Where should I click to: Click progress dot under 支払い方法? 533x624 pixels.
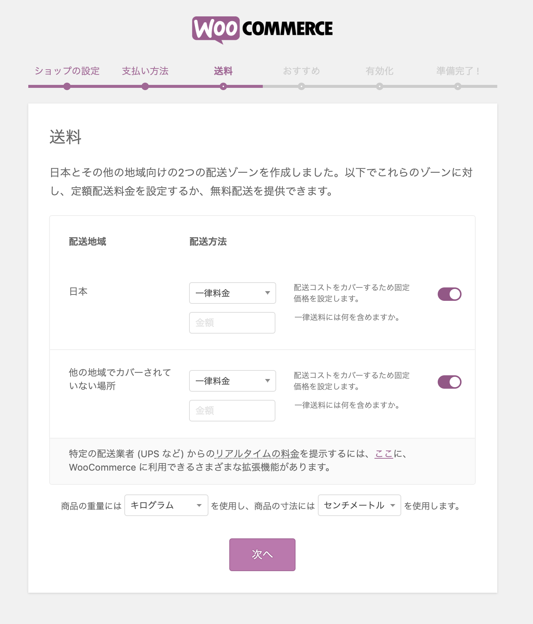(x=145, y=86)
